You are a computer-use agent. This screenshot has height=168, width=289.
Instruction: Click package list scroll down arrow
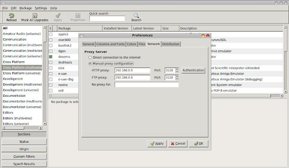286,91
